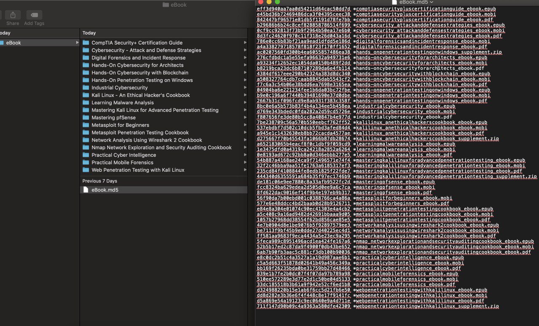The width and height of the screenshot is (539, 326).
Task: Click the Mastering Kali Linux Advanced Penetration folder icon
Action: tap(86, 110)
